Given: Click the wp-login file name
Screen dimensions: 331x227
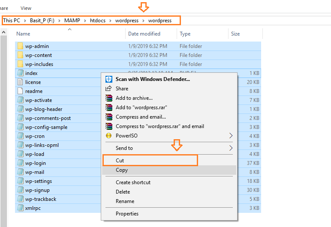Looking at the screenshot, I should click(x=36, y=163).
